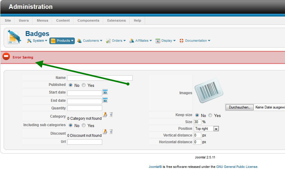
Task: Click the barcode badge image thumbnail
Action: pyautogui.click(x=209, y=91)
